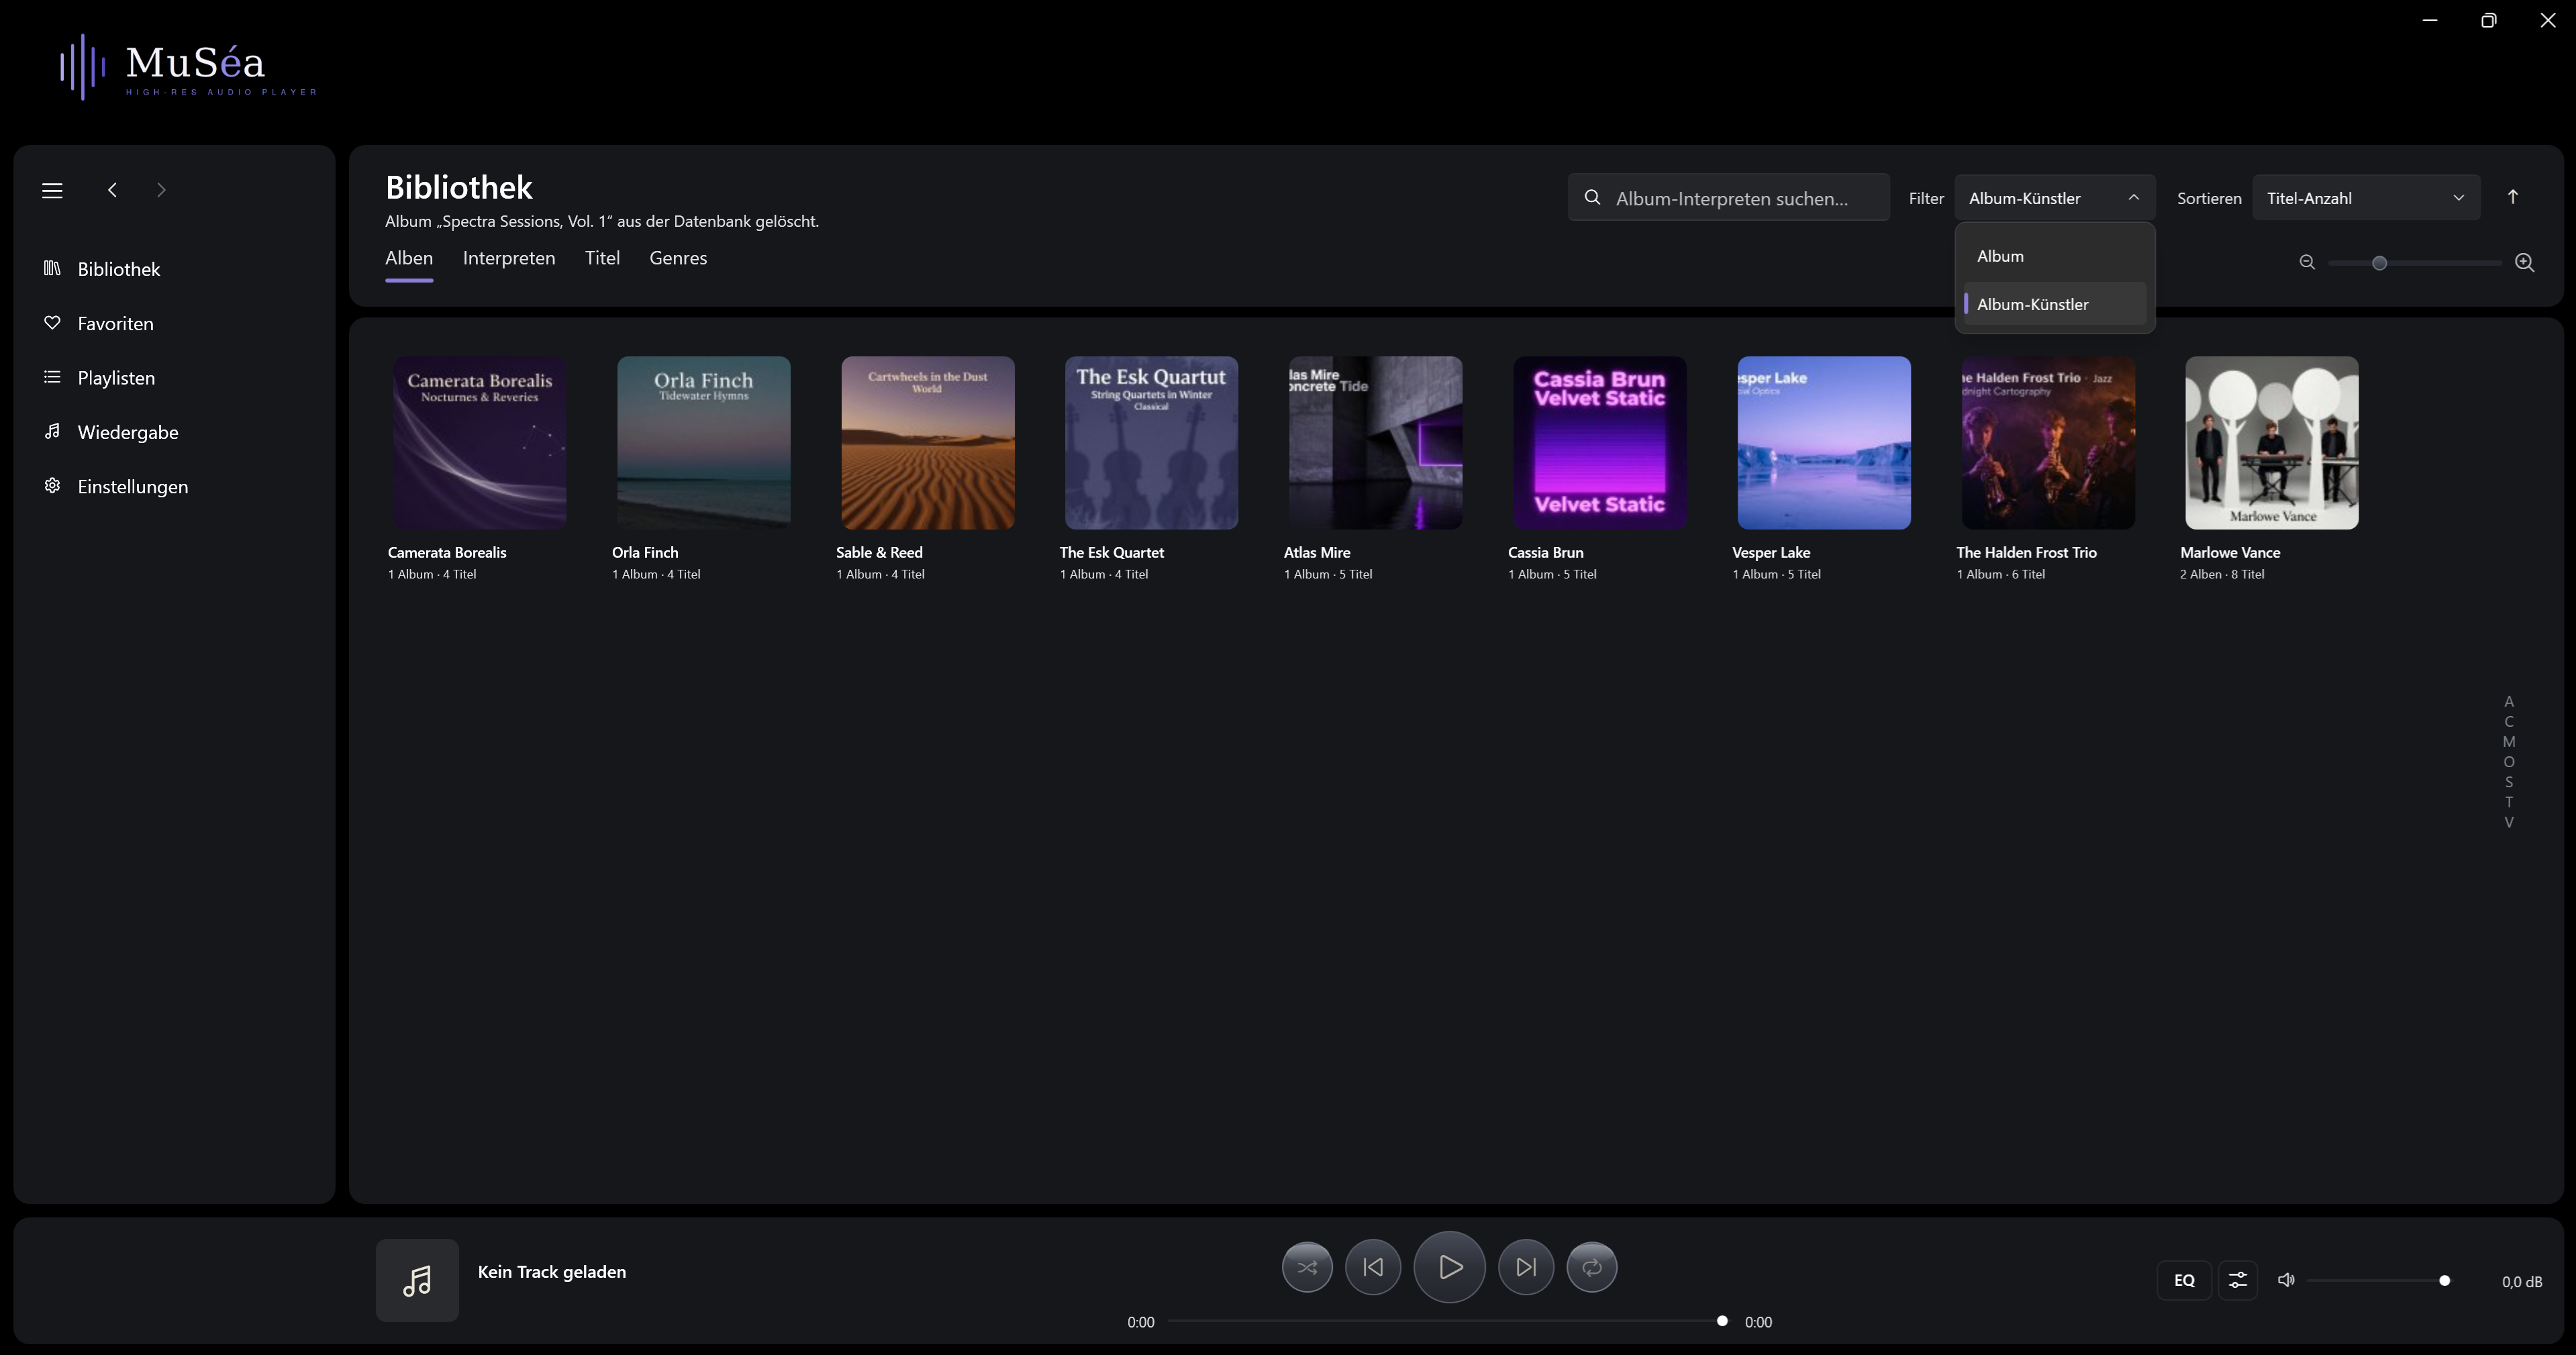Click the 0,0 dB volume readout
2576x1355 pixels.
(2522, 1282)
